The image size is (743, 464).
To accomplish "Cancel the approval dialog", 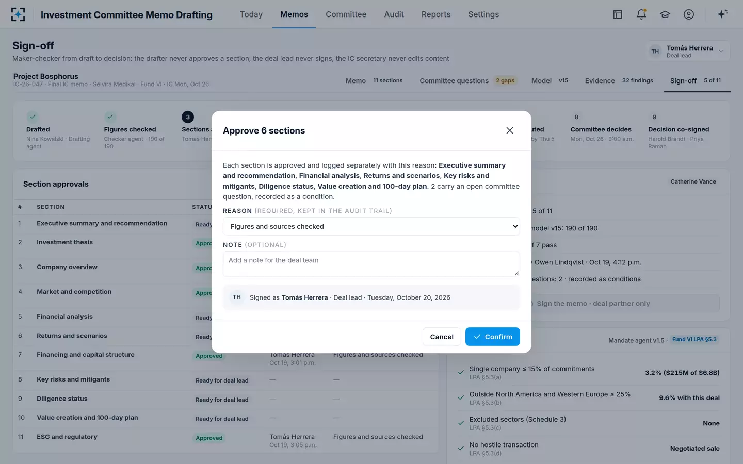I will [442, 337].
